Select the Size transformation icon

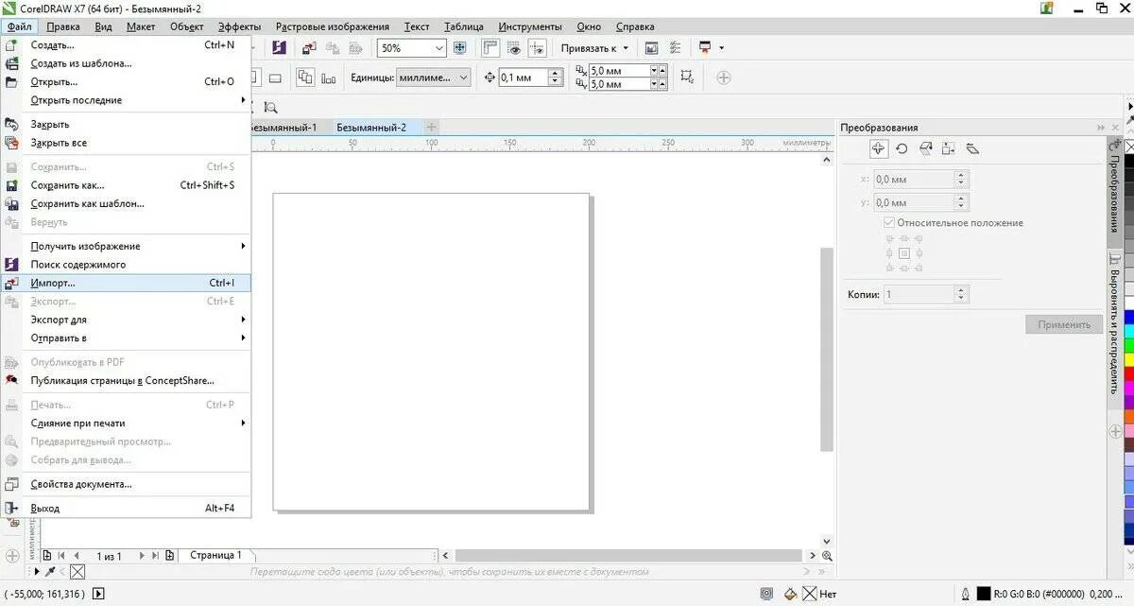(948, 148)
